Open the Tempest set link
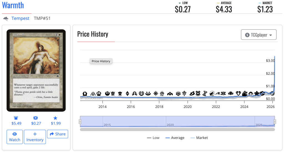284x152 pixels. (20, 19)
